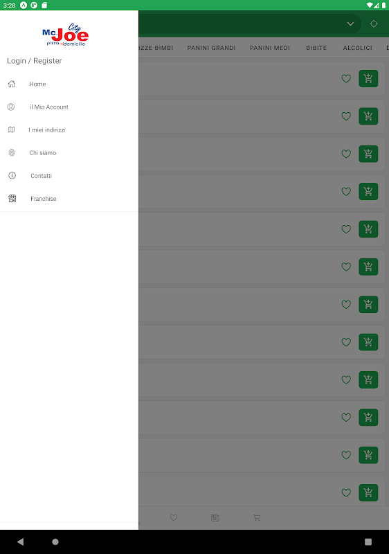The height and width of the screenshot is (554, 389).
Task: Add the third product to cart
Action: [x=368, y=154]
